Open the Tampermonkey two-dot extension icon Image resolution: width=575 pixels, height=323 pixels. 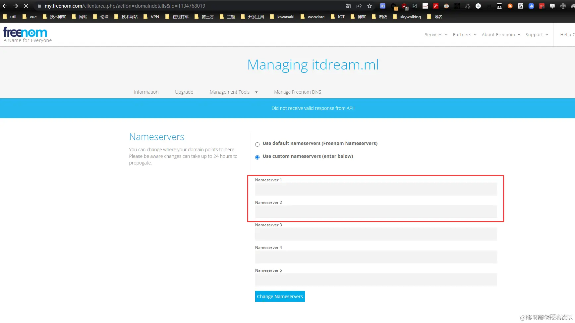pos(499,6)
